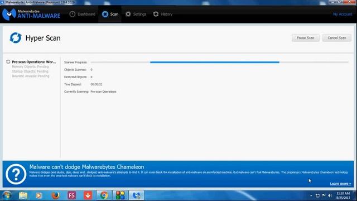Screen dimensions: 357x201
Task: Open media player from taskbar
Action: tap(38, 195)
